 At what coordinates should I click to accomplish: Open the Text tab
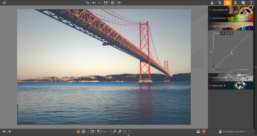(251, 3)
